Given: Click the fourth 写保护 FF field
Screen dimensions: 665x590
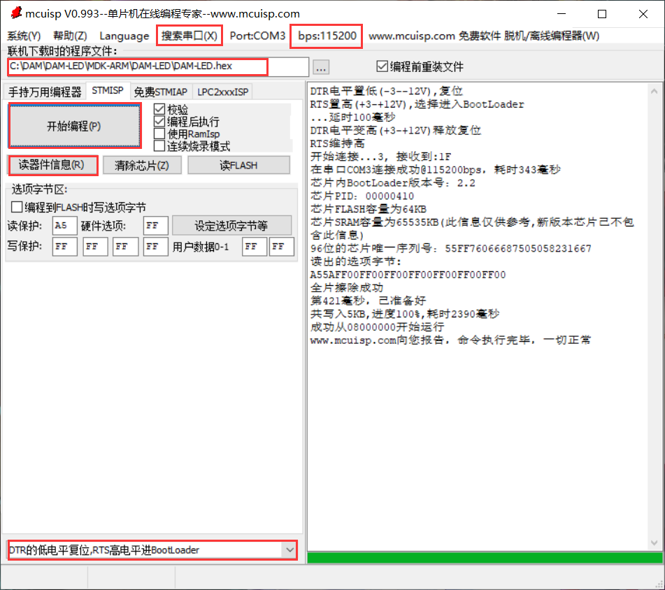Looking at the screenshot, I should (x=156, y=246).
